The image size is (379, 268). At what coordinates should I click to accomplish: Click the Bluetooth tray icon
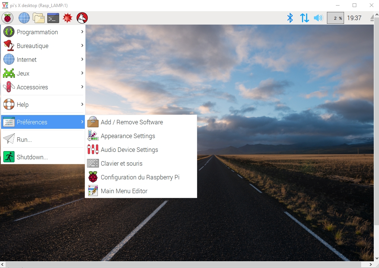click(x=290, y=18)
